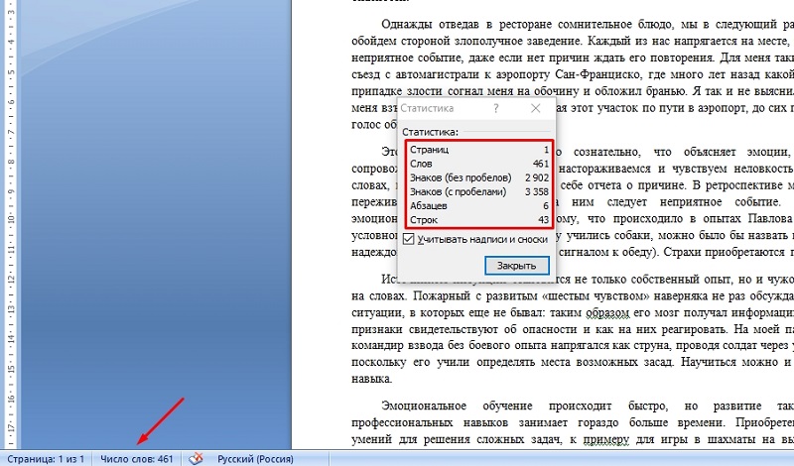The height and width of the screenshot is (466, 794).
Task: Click 'Страница: 1 из 1' page indicator
Action: [x=45, y=459]
